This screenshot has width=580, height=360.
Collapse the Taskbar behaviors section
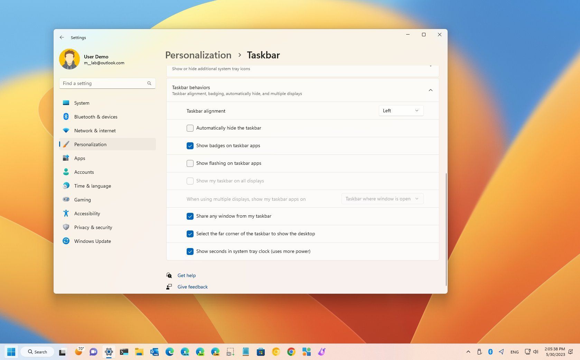431,90
